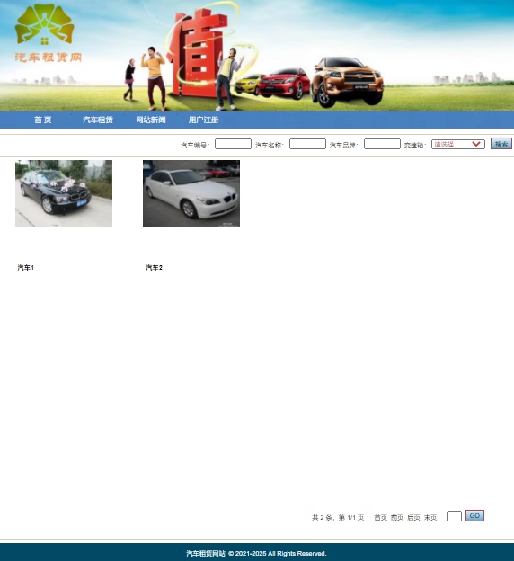Select the 汽车1 title link
This screenshot has height=561, width=514.
(26, 268)
